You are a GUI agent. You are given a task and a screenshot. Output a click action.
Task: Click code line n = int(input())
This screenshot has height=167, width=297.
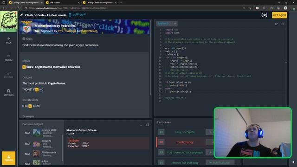point(175,48)
